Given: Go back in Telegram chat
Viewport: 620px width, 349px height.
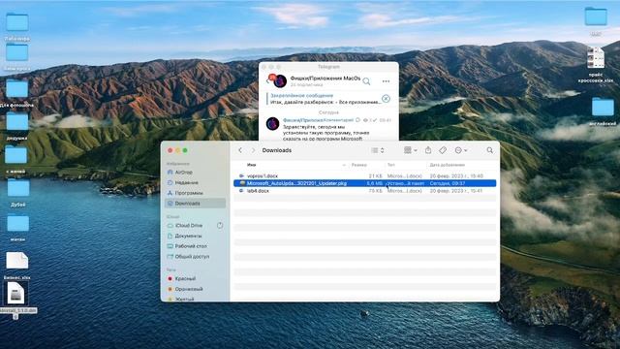Looking at the screenshot, I should pyautogui.click(x=267, y=81).
